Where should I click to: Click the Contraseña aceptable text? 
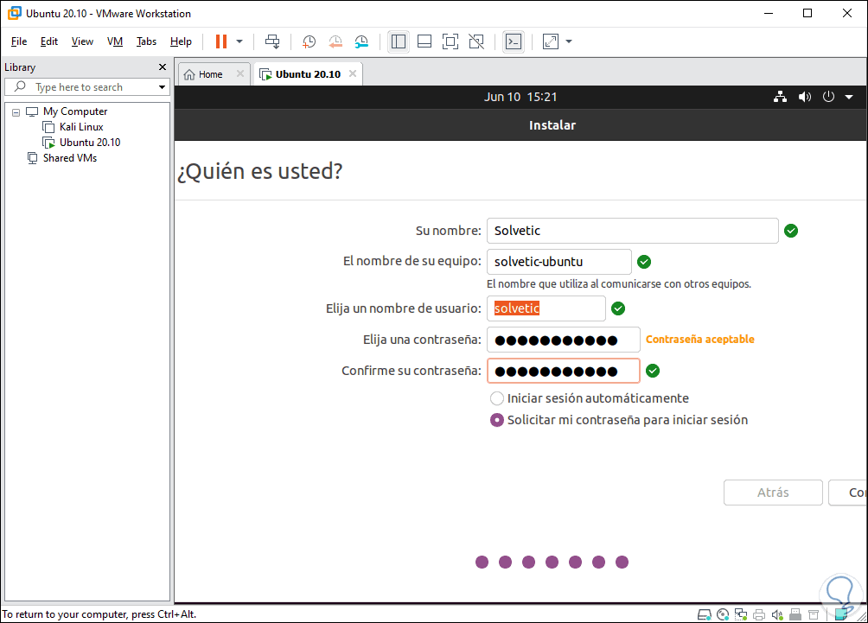tap(699, 340)
